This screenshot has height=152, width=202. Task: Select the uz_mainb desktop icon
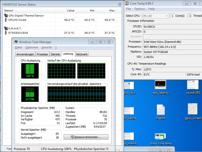(130, 139)
